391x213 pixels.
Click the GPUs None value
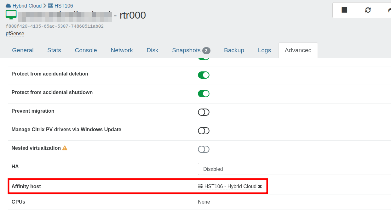(x=204, y=202)
